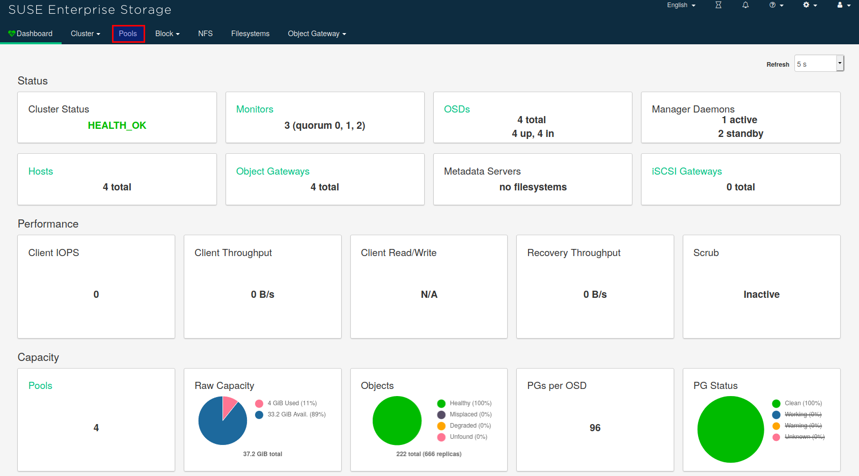Screen dimensions: 859x476
Task: Click the blue Avail. legend dot
Action: (x=259, y=415)
